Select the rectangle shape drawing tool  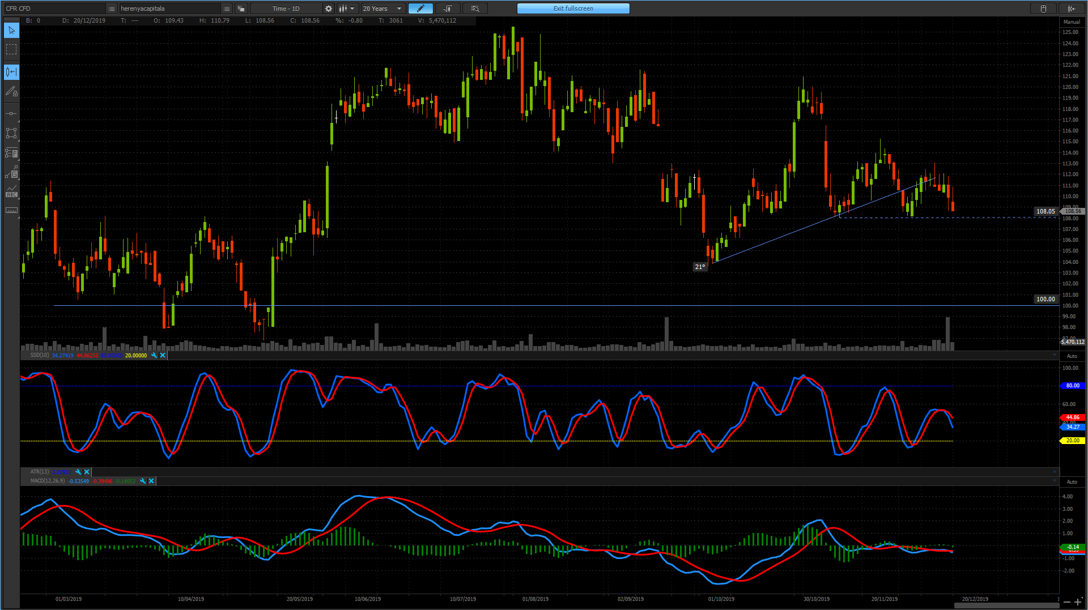[x=11, y=133]
